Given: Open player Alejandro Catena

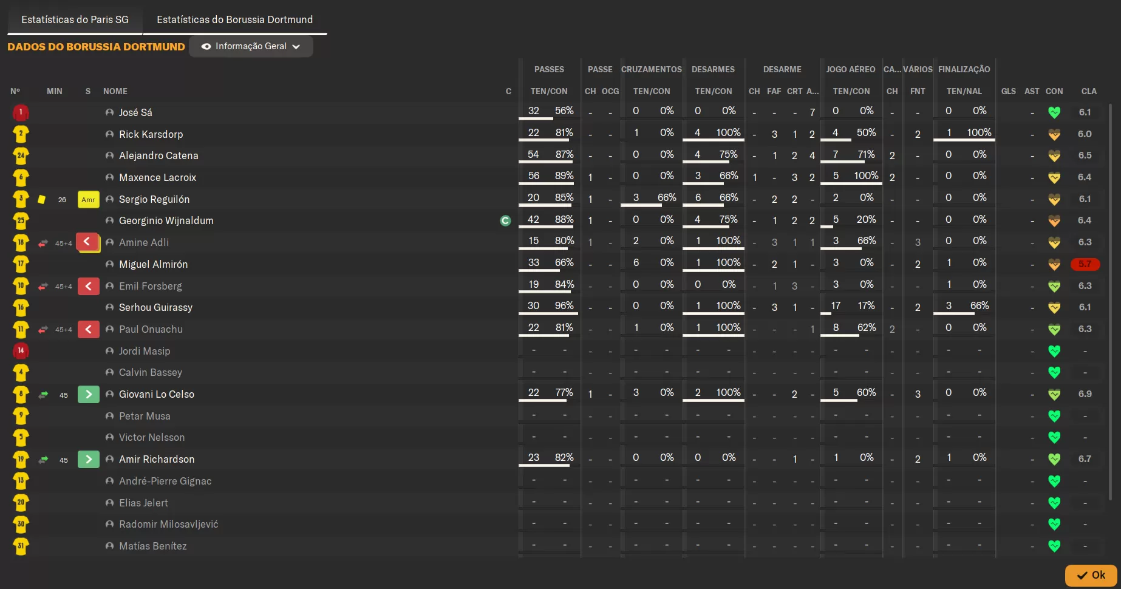Looking at the screenshot, I should pos(158,155).
